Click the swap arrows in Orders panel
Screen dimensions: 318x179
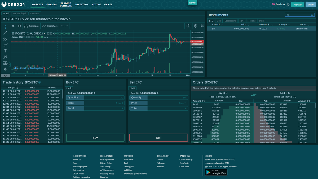coord(254,95)
